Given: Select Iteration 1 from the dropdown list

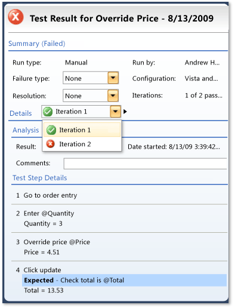Looking at the screenshot, I should [x=82, y=130].
